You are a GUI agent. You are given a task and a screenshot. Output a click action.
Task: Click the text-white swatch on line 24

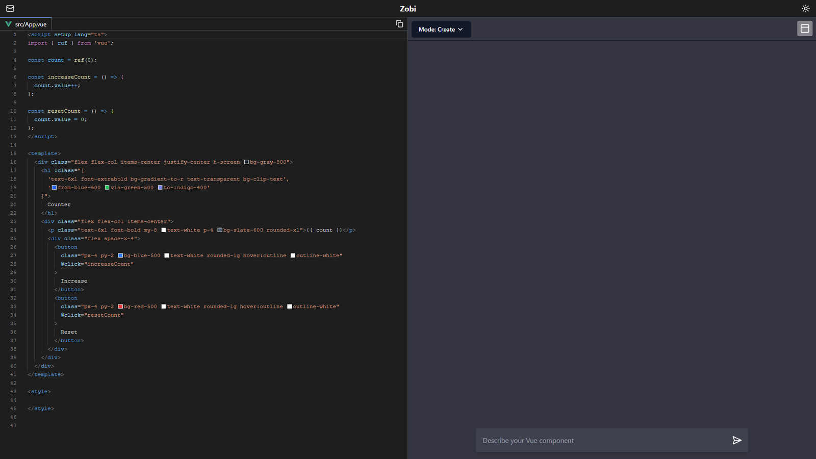164,230
